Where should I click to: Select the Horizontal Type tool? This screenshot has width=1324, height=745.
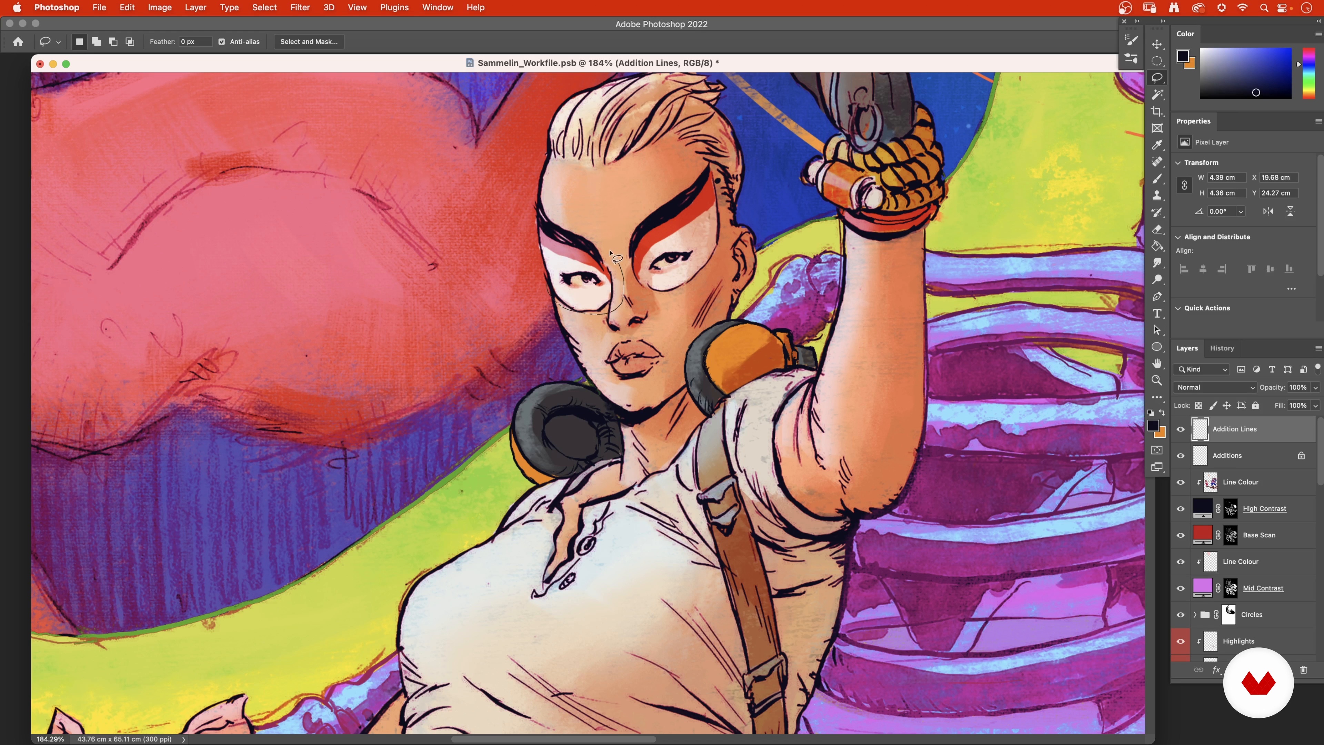pyautogui.click(x=1157, y=314)
